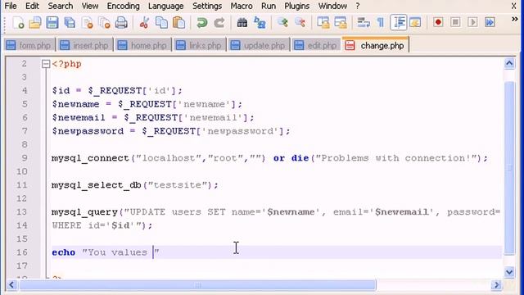Stop macro recording square icon

[455, 23]
